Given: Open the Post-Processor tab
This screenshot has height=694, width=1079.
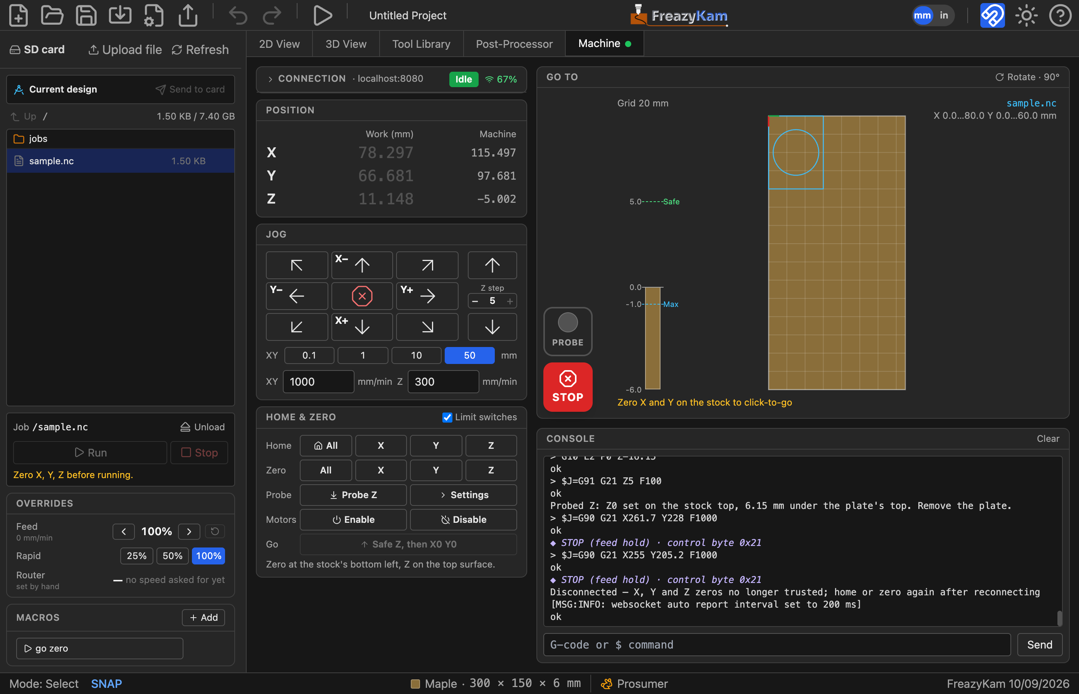Looking at the screenshot, I should point(514,44).
